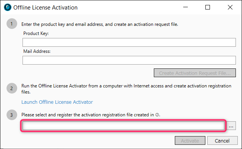Click the step 1 number circle

pos(12,24)
